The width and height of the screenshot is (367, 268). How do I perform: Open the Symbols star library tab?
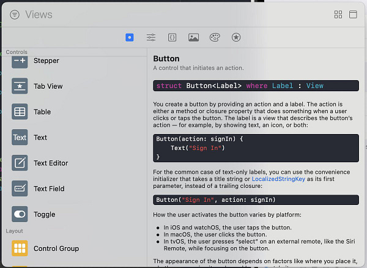236,37
